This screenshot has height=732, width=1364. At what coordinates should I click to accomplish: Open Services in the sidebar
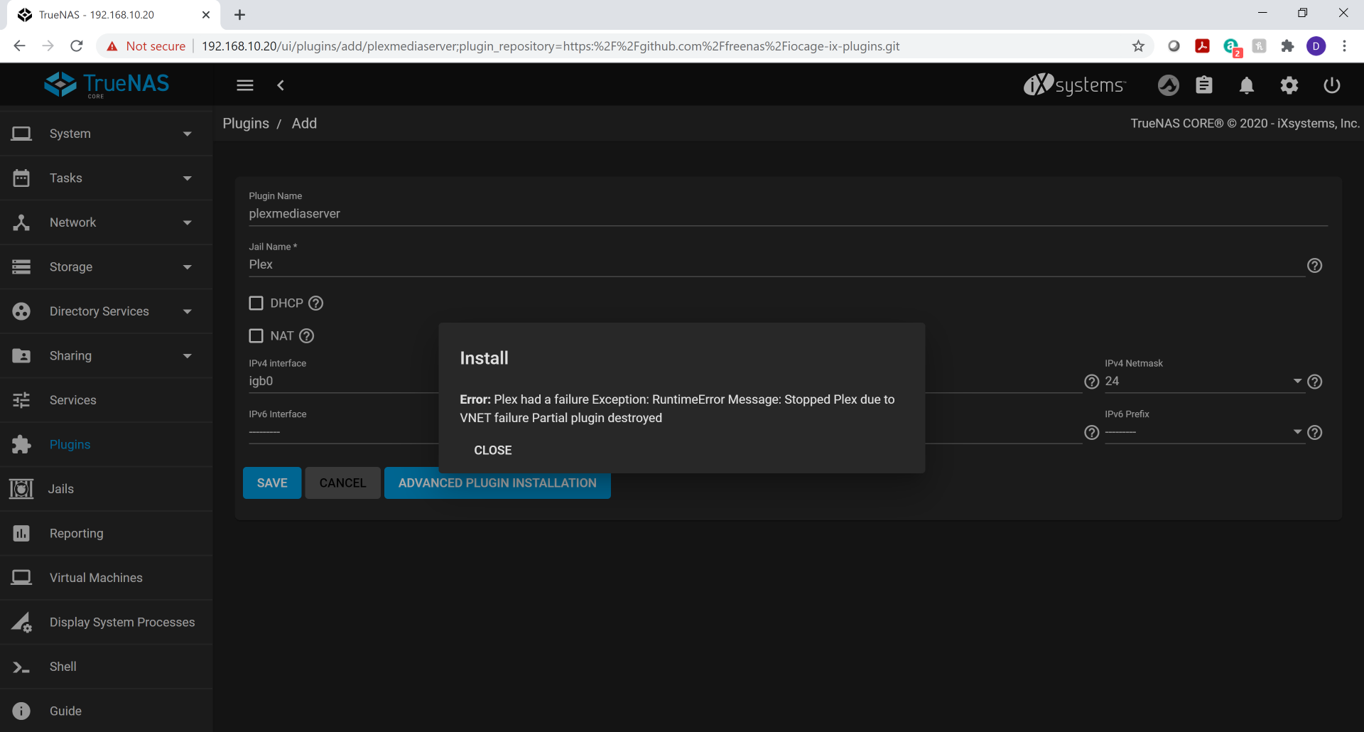(107, 400)
